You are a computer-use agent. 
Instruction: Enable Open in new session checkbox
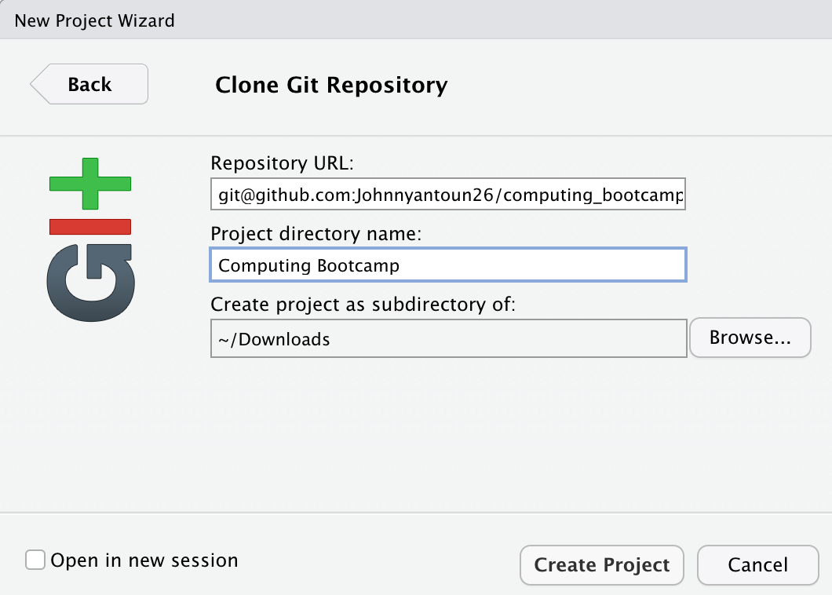tap(35, 560)
